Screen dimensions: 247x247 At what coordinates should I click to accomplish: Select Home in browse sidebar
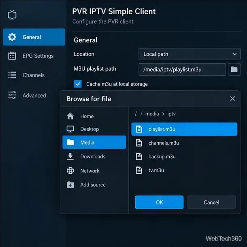(x=94, y=116)
